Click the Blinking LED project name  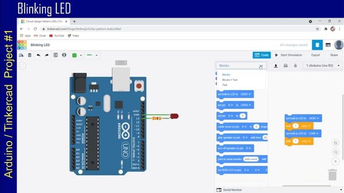click(x=40, y=45)
